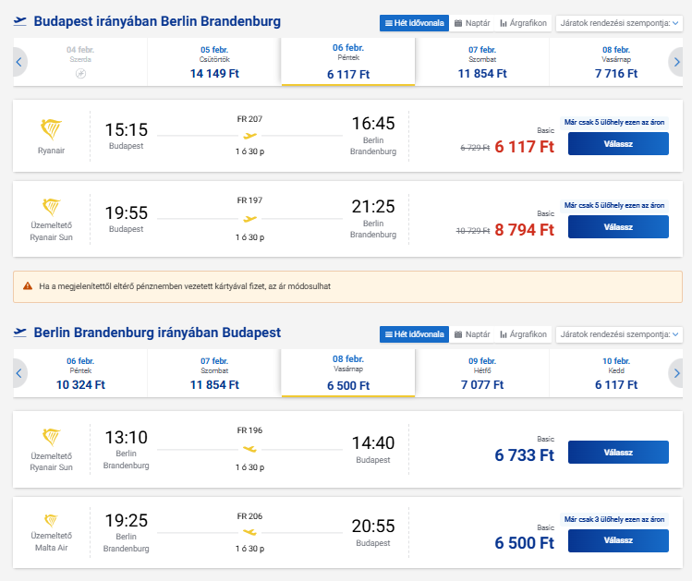Image resolution: width=692 pixels, height=581 pixels.
Task: Open return flight sorting dropdown
Action: [618, 334]
